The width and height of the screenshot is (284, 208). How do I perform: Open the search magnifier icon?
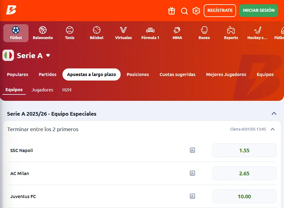(184, 11)
